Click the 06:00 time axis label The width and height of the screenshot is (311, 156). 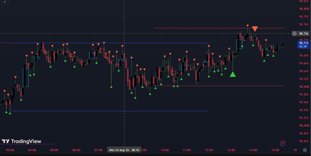76,150
